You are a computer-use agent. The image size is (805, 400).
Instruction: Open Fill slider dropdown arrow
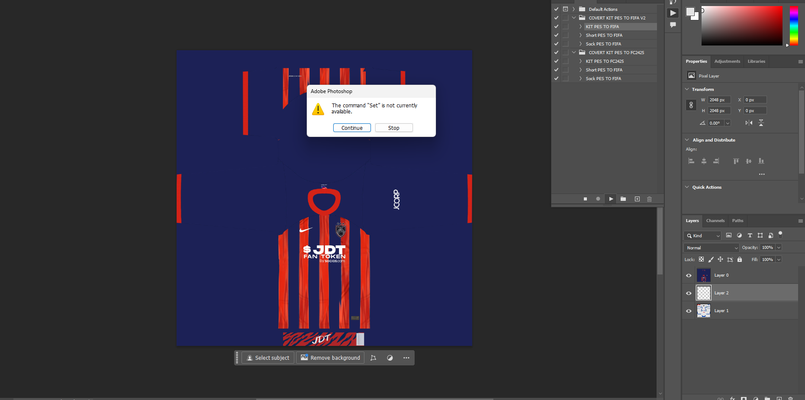[779, 260]
